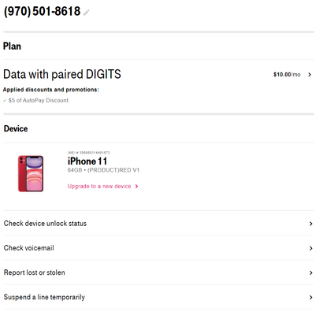This screenshot has width=323, height=315.
Task: Click the IMEI number above iPhone 11
Action: [89, 153]
